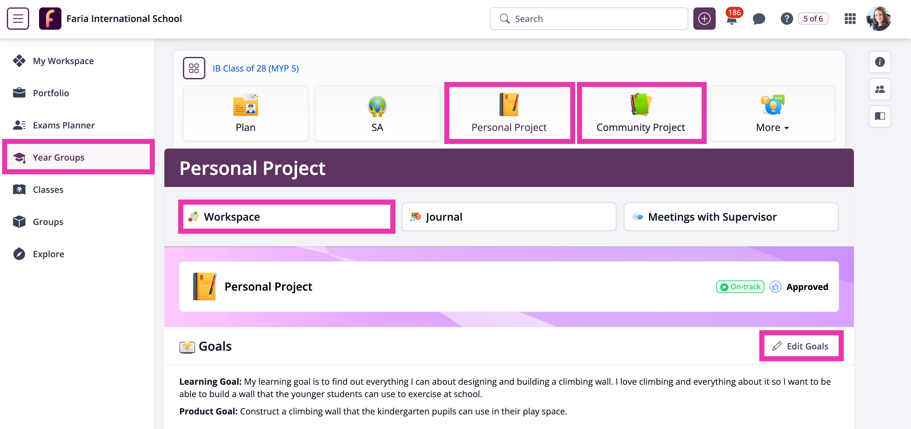The width and height of the screenshot is (911, 429).
Task: Click the plus quick-add button
Action: [x=704, y=18]
